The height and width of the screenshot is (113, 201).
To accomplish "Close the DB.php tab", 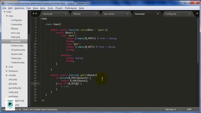I will [x=96, y=14].
